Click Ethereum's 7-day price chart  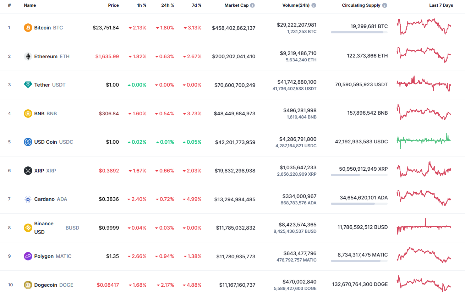coord(423,55)
